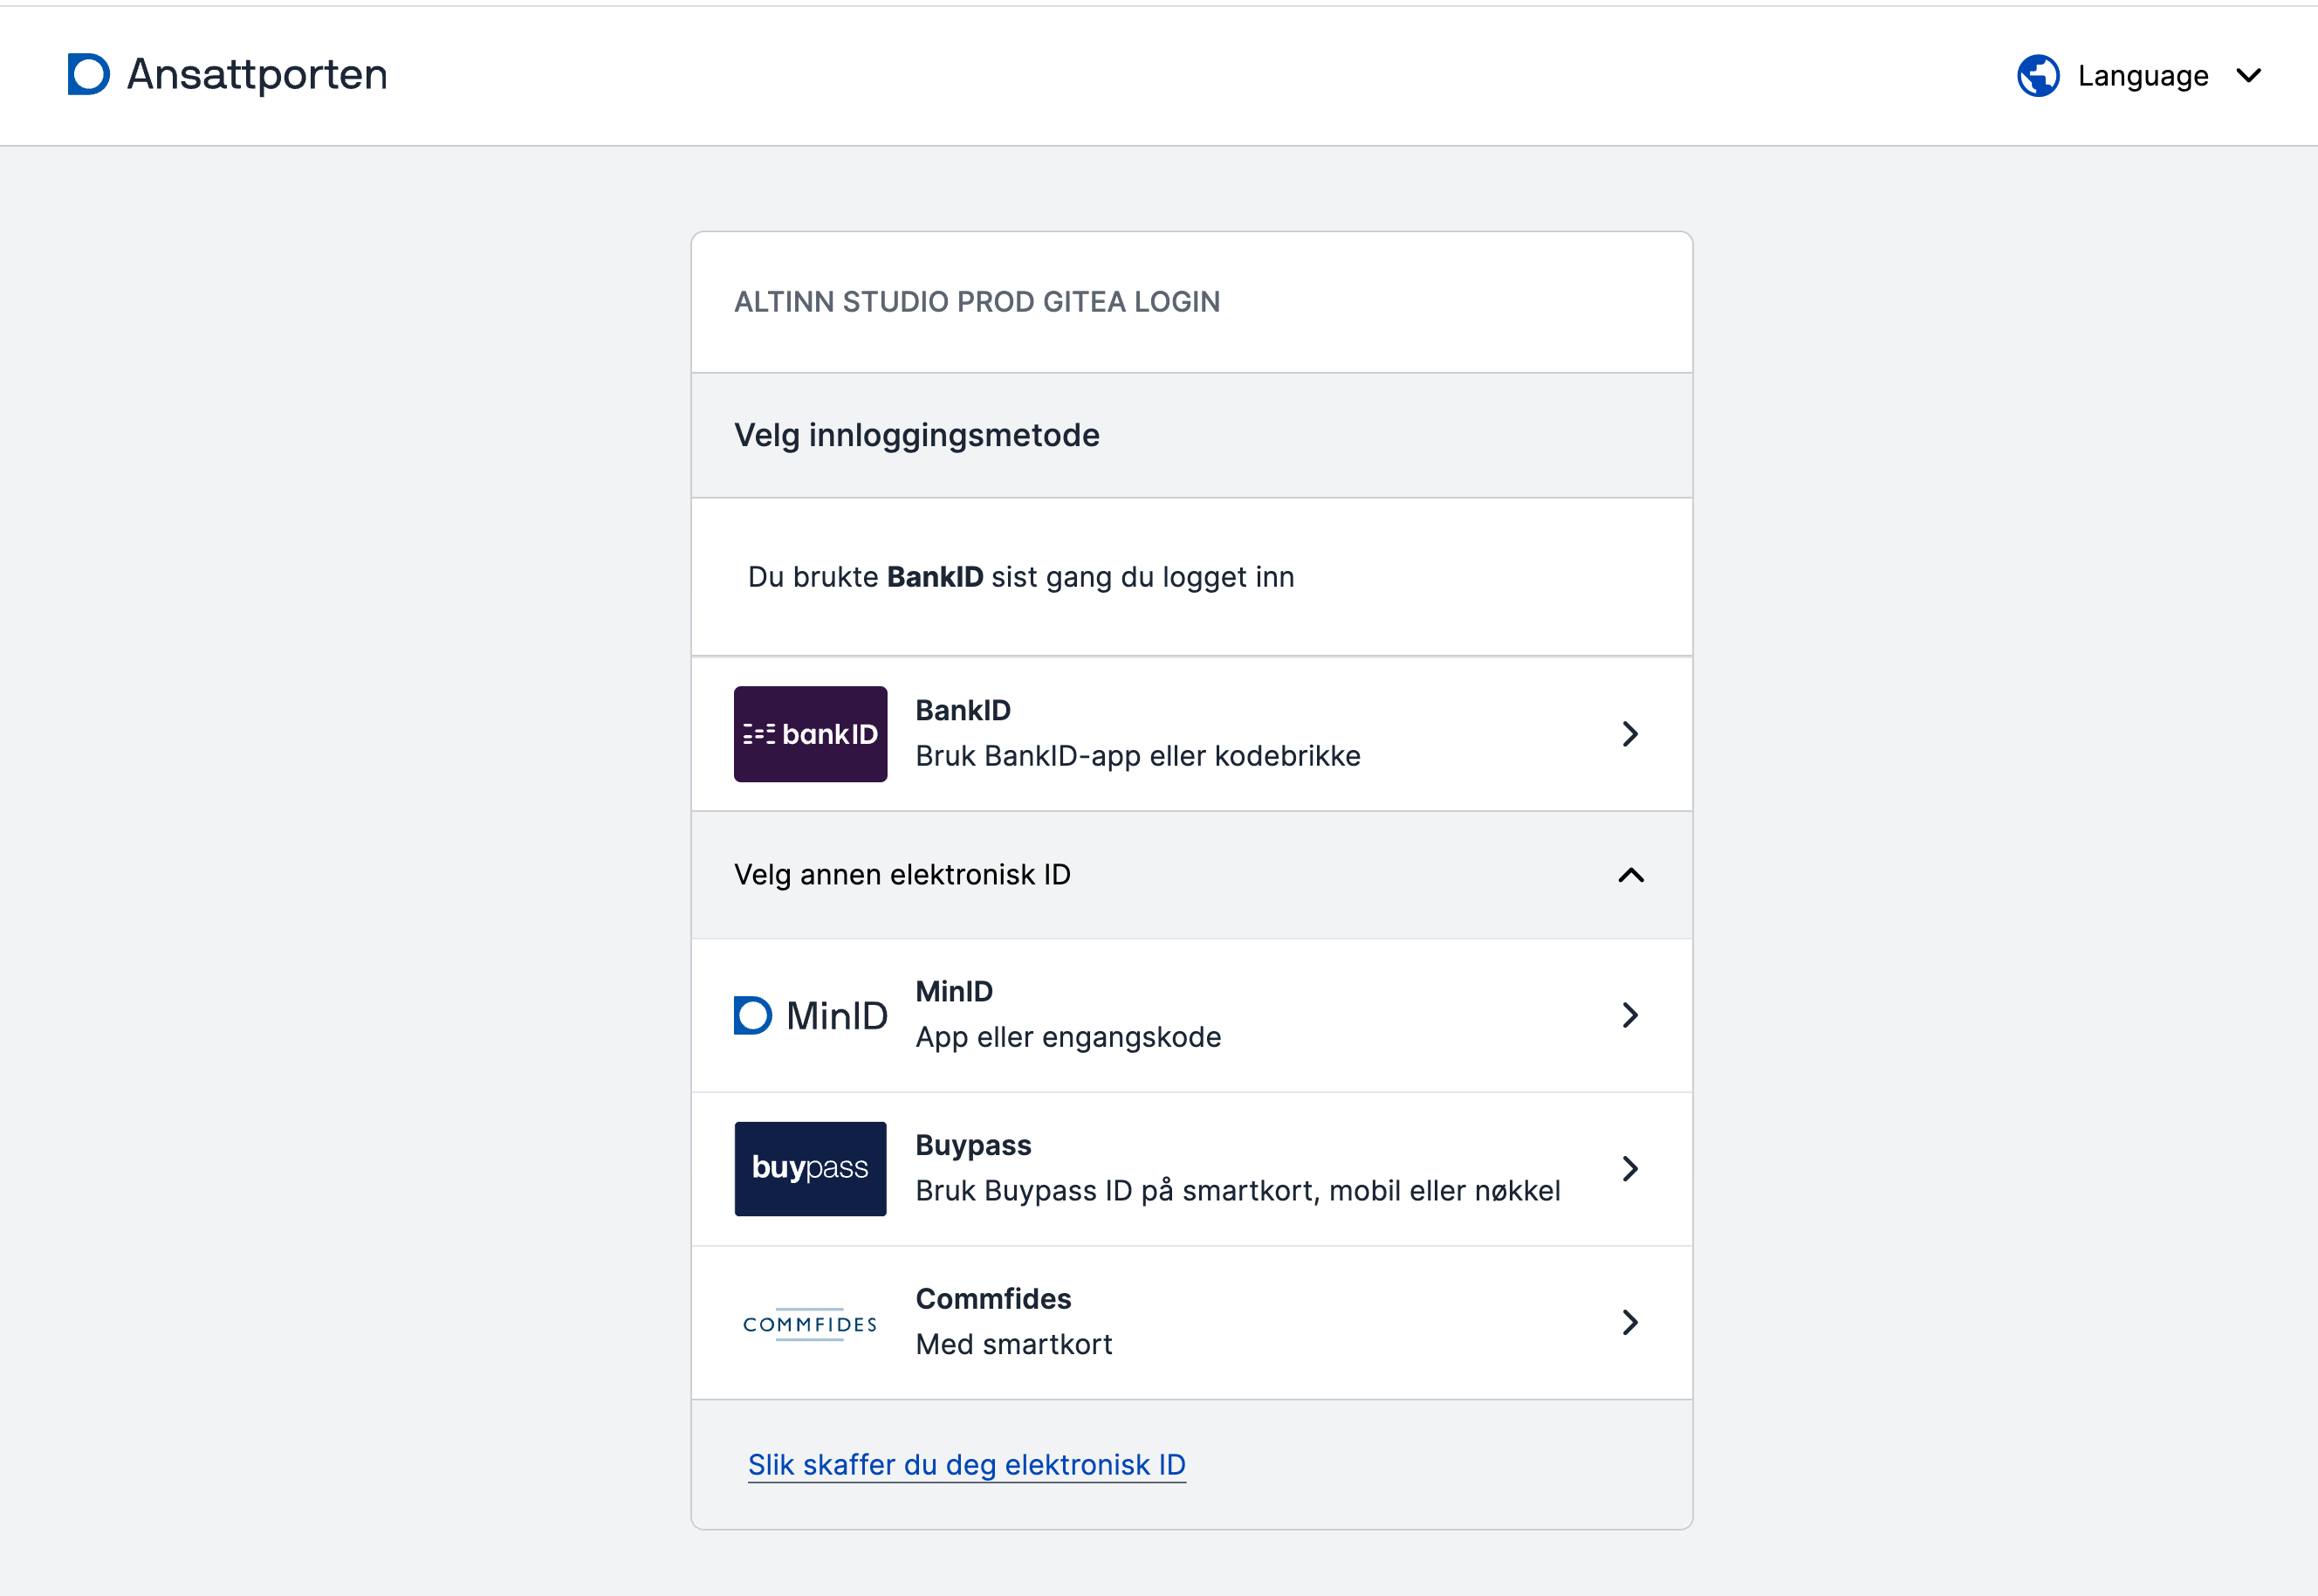The height and width of the screenshot is (1596, 2318).
Task: Click the MinID logo
Action: click(810, 1015)
